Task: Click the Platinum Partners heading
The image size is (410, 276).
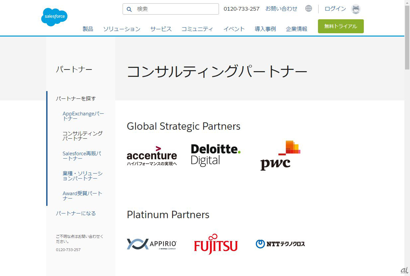Action: [168, 214]
